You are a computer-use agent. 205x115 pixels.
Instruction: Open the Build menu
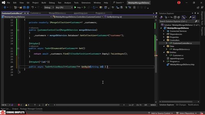(44, 3)
